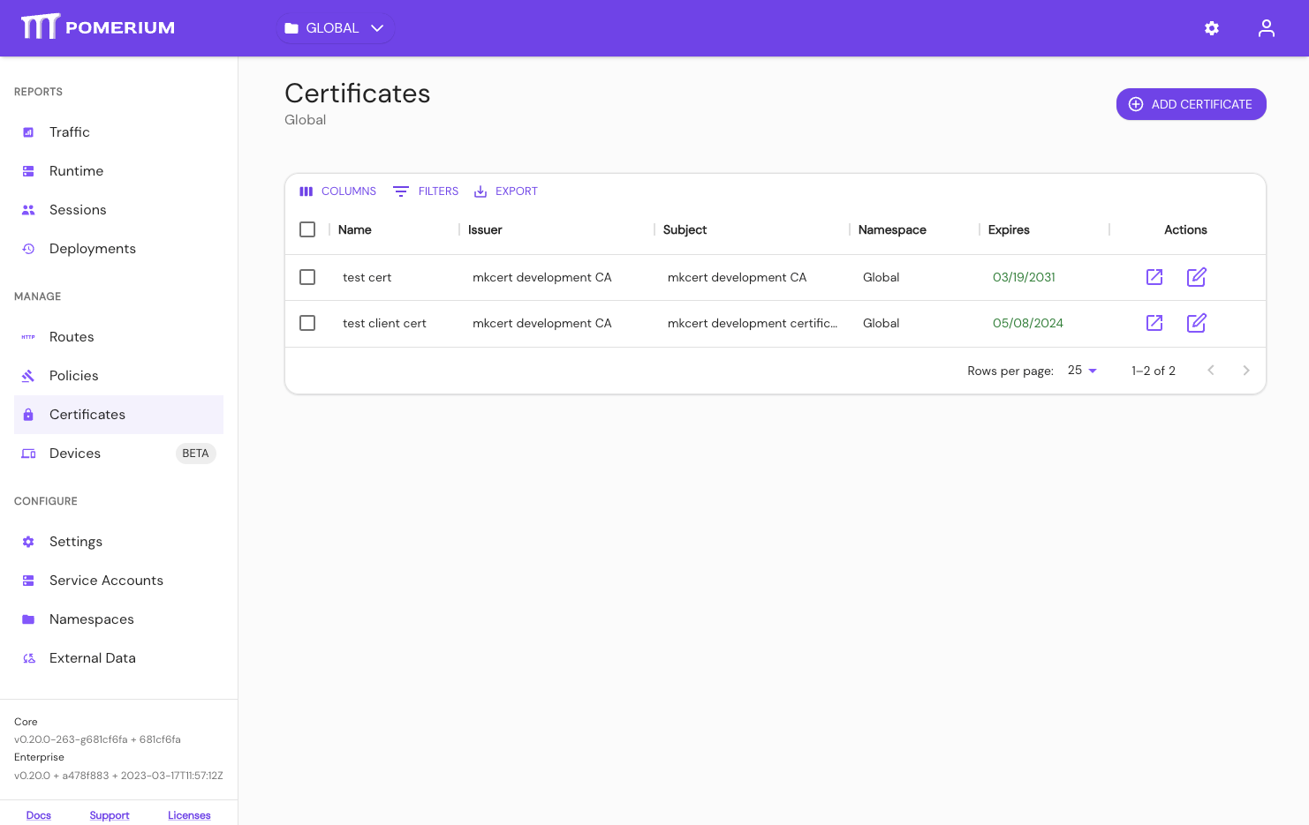This screenshot has width=1309, height=825.
Task: Open External Data configuration
Action: tap(93, 657)
